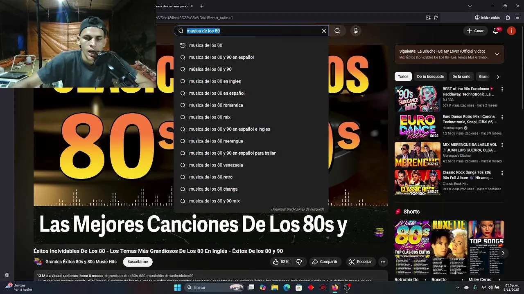Select 'musica de los 80 romantica'
The height and width of the screenshot is (294, 524).
pos(251,105)
